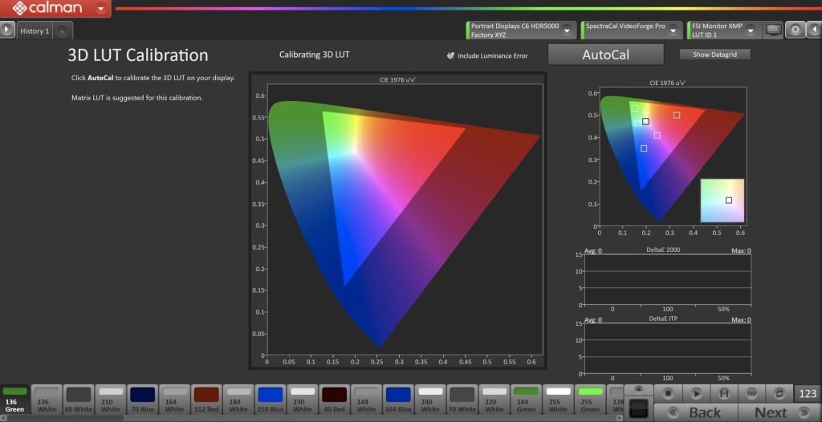Click the AutoCal button

tap(605, 55)
